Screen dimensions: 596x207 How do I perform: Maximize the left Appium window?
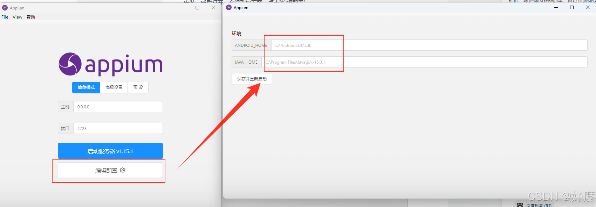pos(197,8)
